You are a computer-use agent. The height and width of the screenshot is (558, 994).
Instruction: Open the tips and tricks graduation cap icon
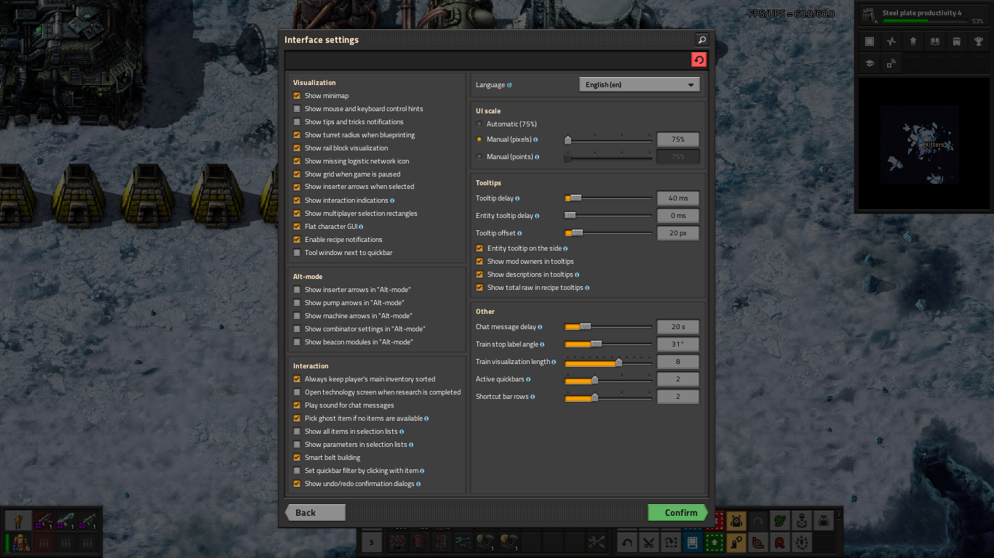870,64
